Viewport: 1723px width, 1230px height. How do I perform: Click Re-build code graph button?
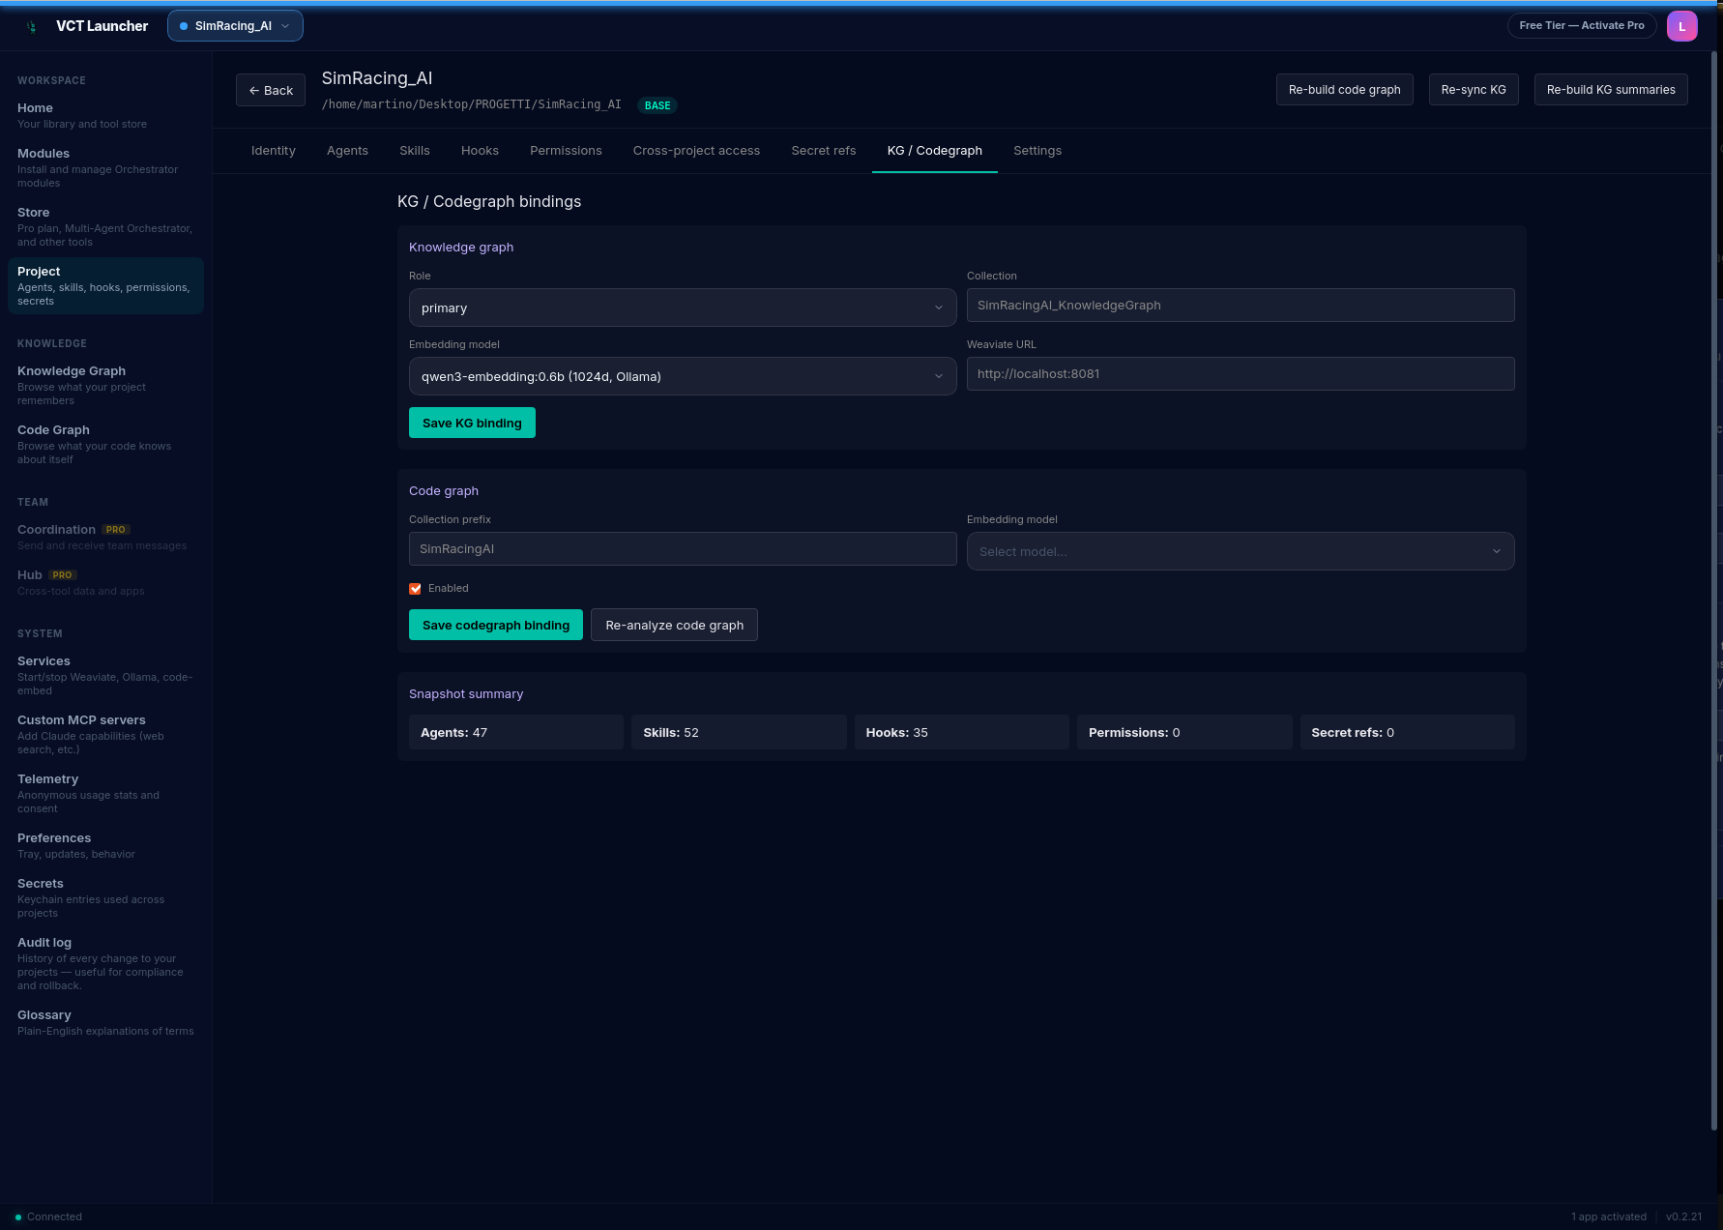1344,90
